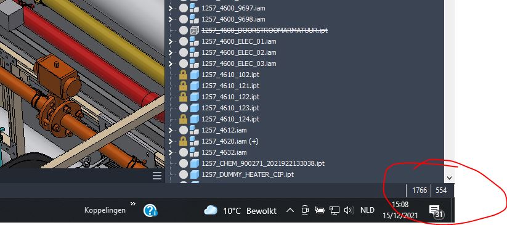
Task: Select 1257_4610_122.ipt in the browser
Action: [x=230, y=97]
